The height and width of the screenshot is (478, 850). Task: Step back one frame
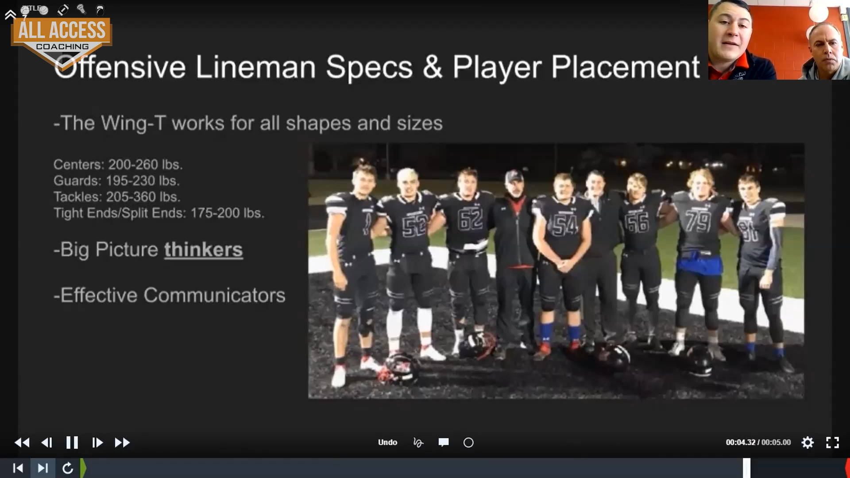46,443
